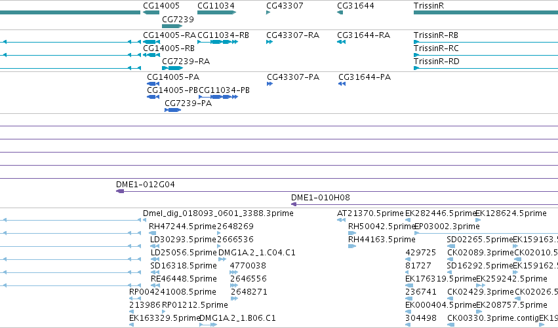
Task: Click the EK259242.5prime label
Action: tap(511, 279)
